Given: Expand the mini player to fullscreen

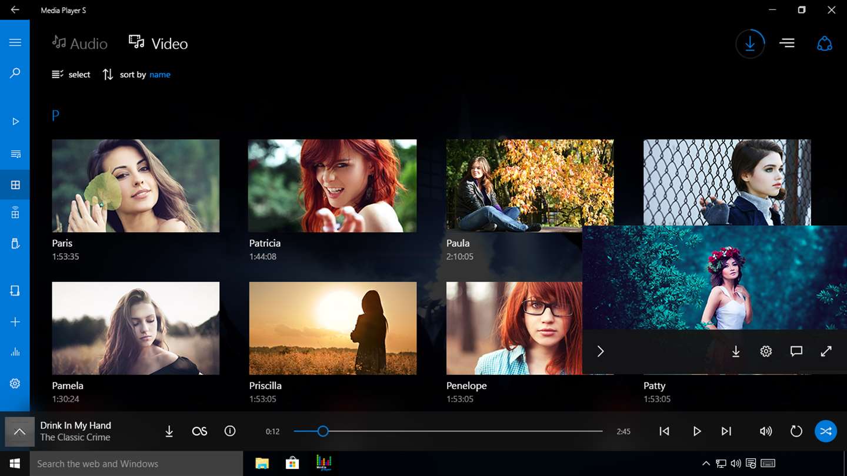Looking at the screenshot, I should point(826,351).
